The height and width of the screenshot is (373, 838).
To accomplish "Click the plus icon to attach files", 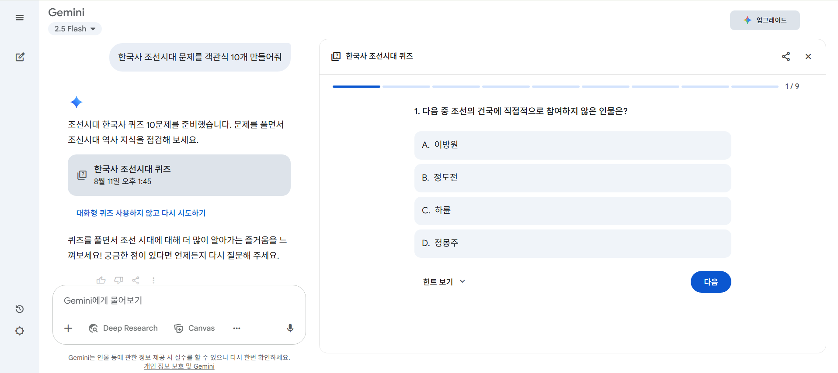I will click(x=68, y=328).
